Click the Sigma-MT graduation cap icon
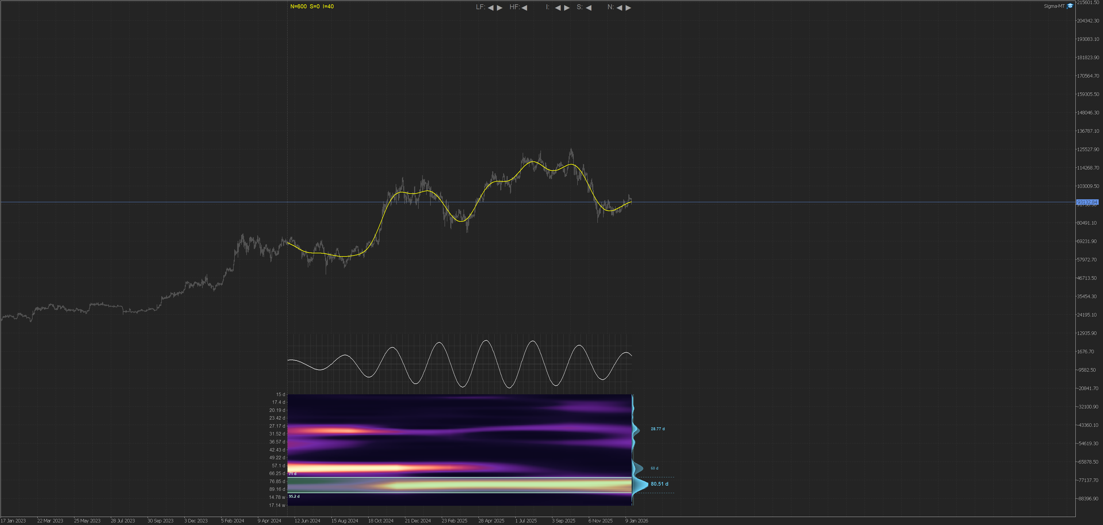 [x=1070, y=6]
